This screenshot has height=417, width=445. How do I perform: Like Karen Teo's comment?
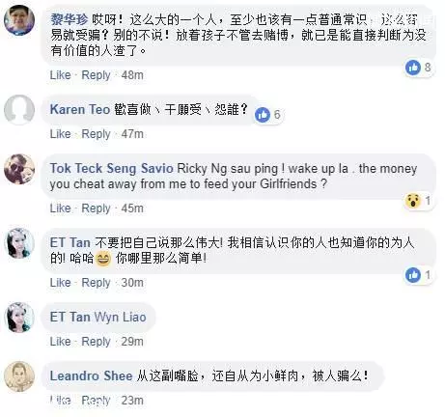(60, 134)
